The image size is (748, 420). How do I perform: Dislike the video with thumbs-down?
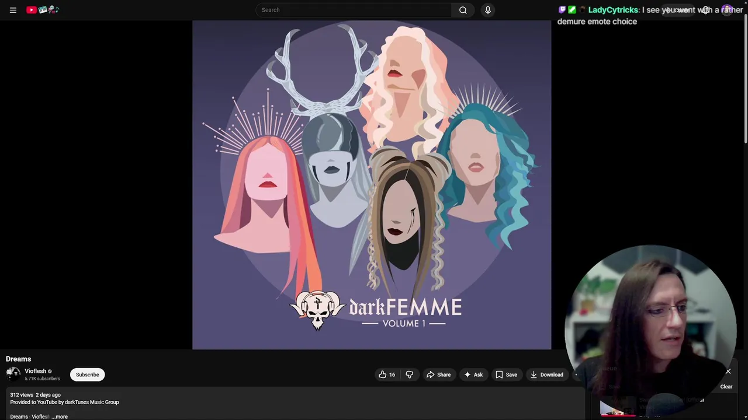tap(410, 374)
